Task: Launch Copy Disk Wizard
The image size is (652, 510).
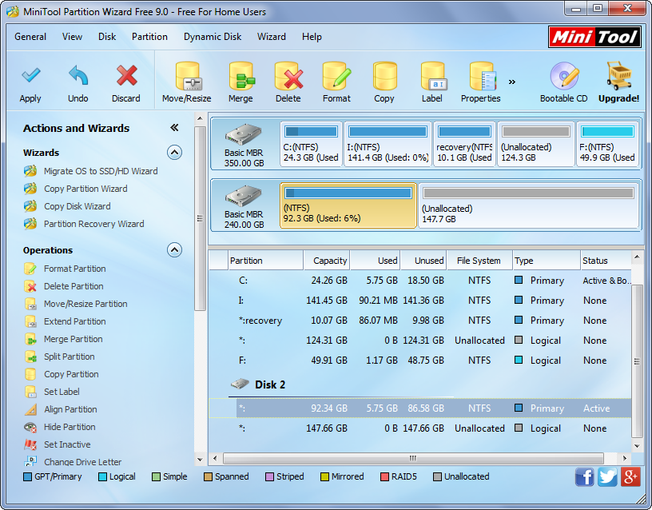Action: tap(78, 206)
